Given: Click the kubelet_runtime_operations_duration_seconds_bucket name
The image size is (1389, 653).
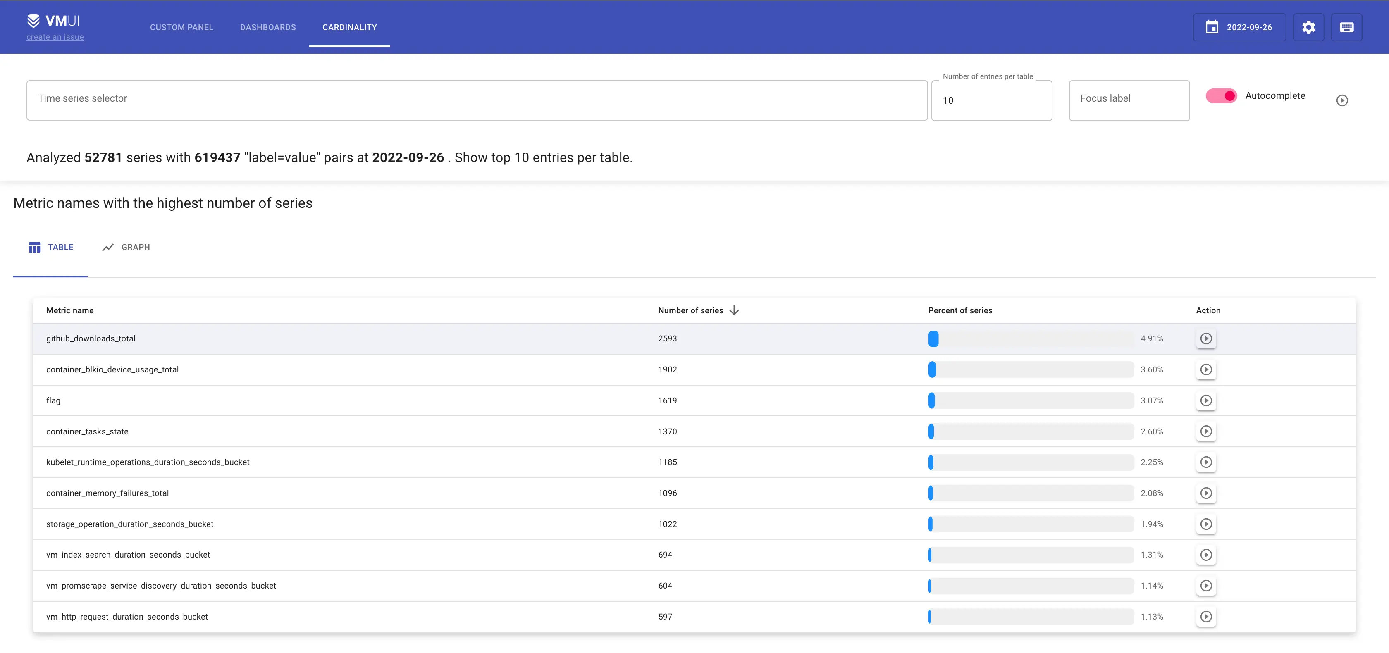Looking at the screenshot, I should 148,462.
